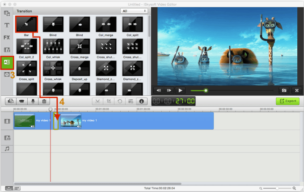
Task: Click the overlay PIP track icon
Action: [7, 138]
